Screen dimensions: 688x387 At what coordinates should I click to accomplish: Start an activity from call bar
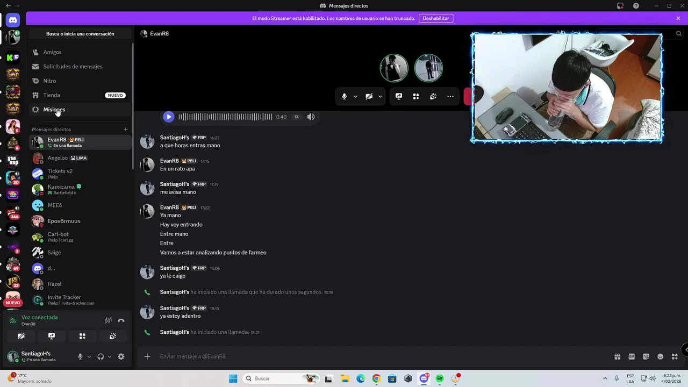416,96
